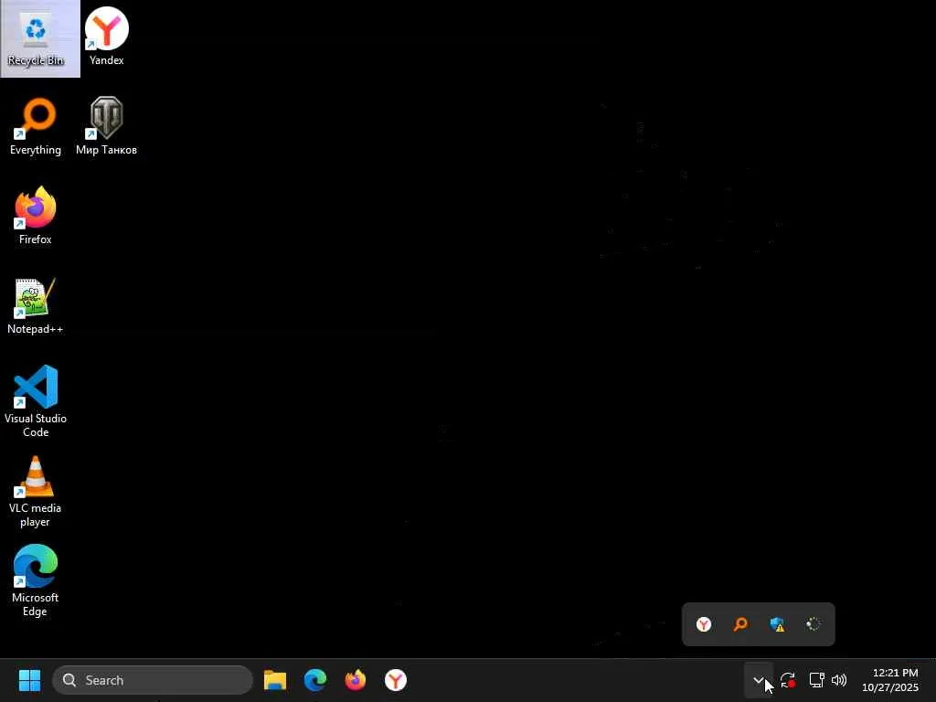
Task: Open the Windows Start menu
Action: [29, 680]
